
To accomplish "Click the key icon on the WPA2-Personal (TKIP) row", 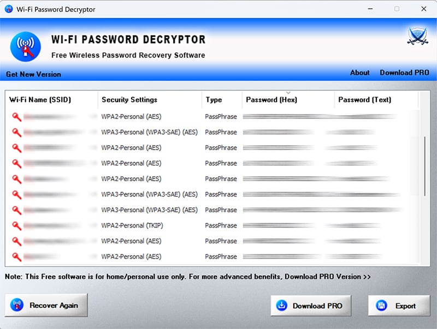I will [x=16, y=226].
